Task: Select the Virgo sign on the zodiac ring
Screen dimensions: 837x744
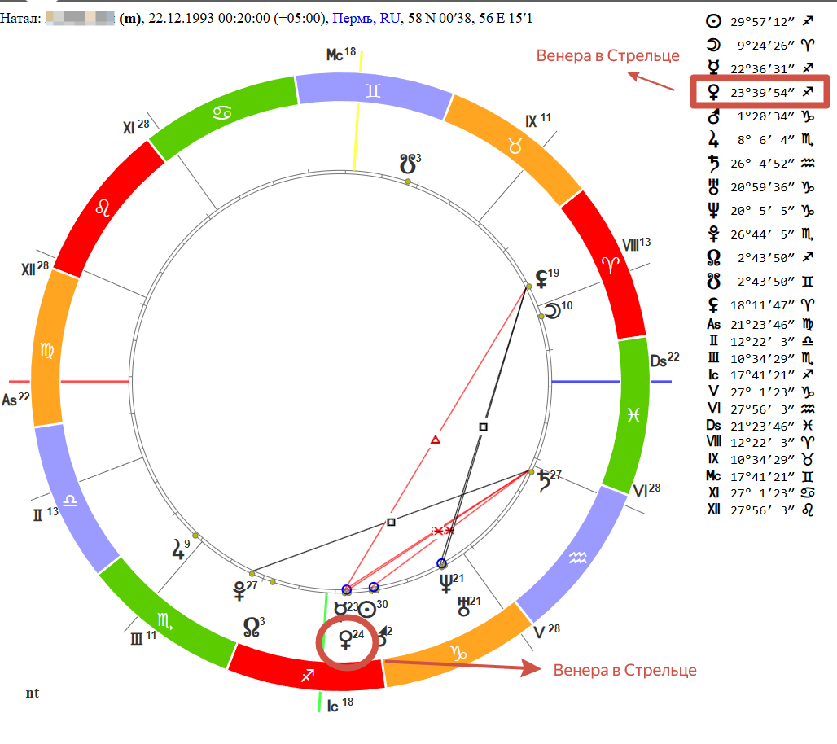Action: [x=47, y=350]
